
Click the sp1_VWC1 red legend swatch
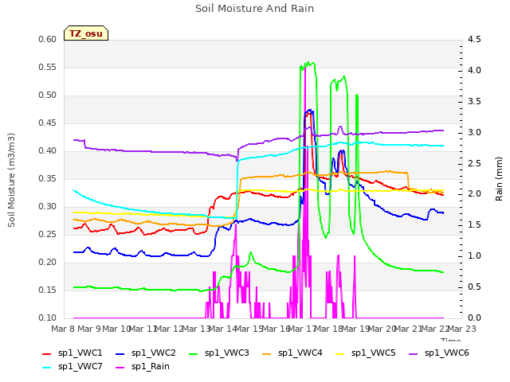click(x=47, y=354)
